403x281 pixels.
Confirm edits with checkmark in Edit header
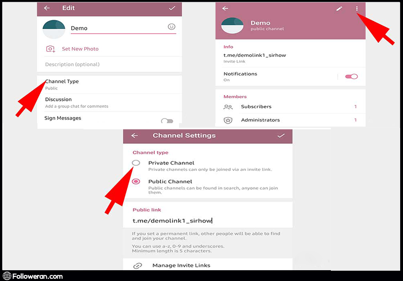point(172,8)
